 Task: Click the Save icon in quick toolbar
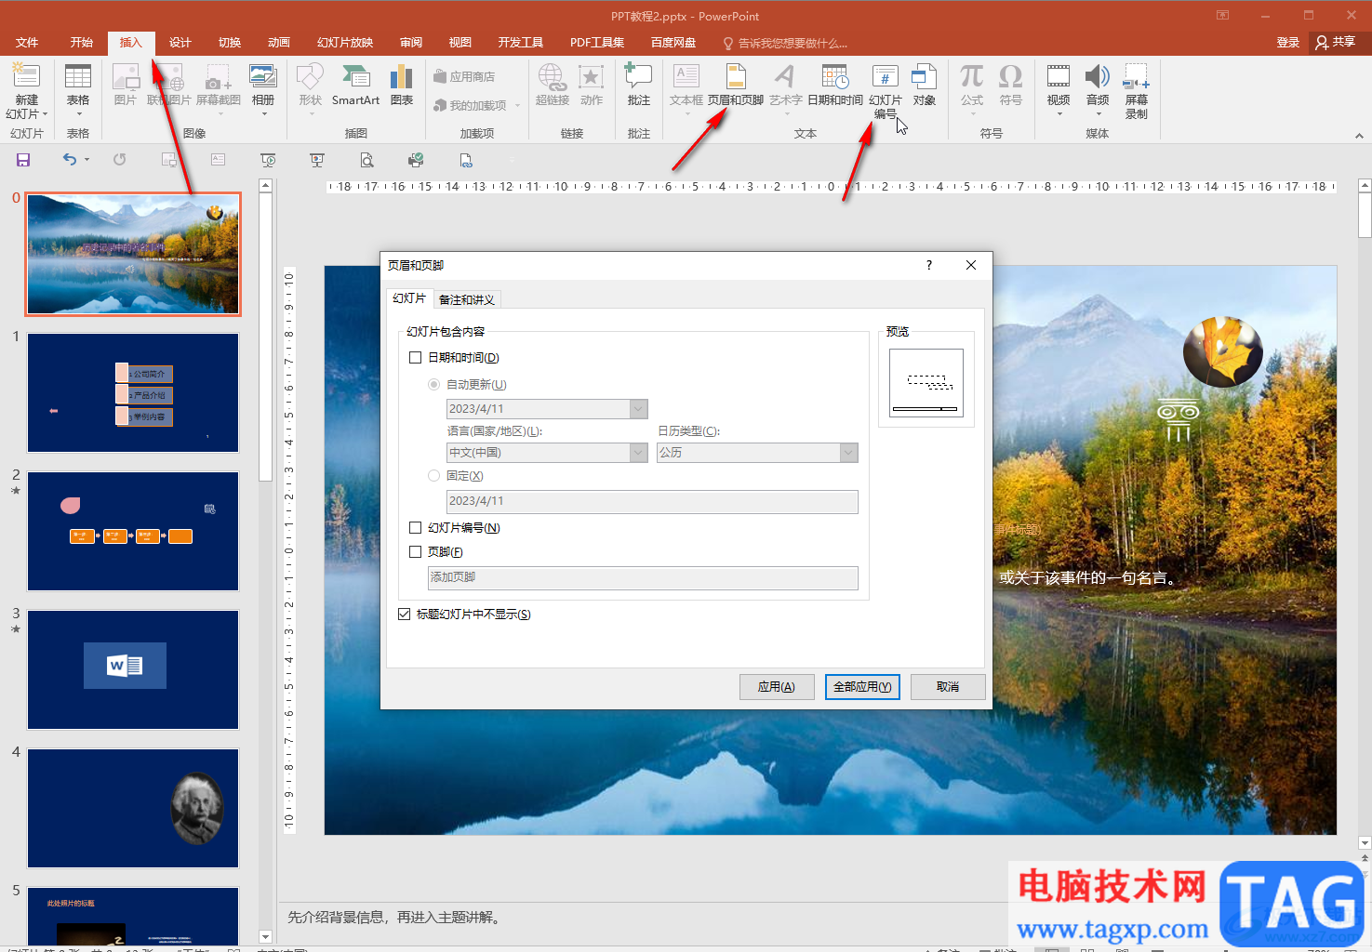[x=23, y=160]
